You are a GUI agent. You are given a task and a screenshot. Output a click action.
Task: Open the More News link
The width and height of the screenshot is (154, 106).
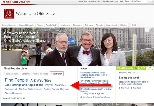(87, 97)
